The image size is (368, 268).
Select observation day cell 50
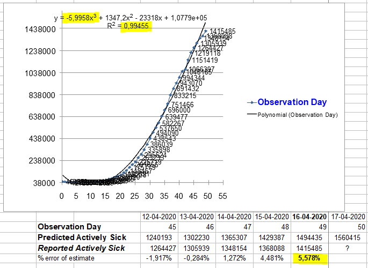[348, 227]
